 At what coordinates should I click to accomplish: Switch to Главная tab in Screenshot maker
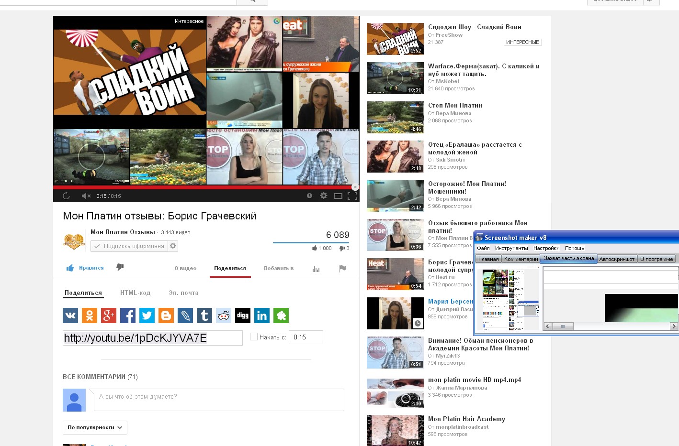[488, 259]
